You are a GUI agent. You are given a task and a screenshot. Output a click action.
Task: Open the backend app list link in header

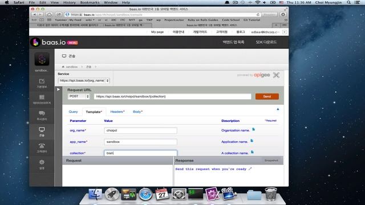click(x=233, y=42)
